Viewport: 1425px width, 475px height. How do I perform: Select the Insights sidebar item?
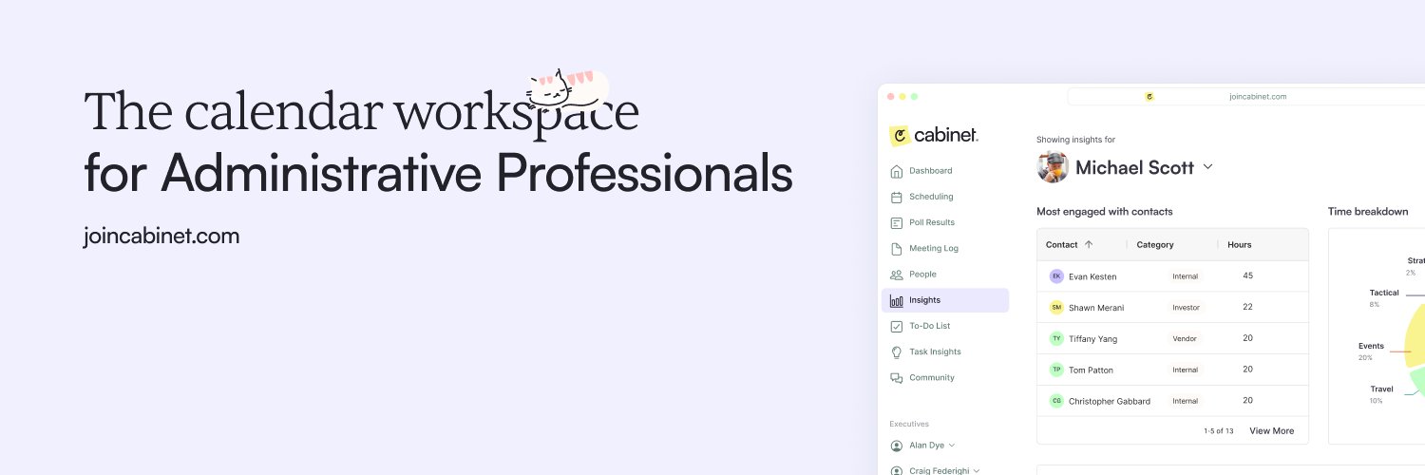tap(945, 300)
